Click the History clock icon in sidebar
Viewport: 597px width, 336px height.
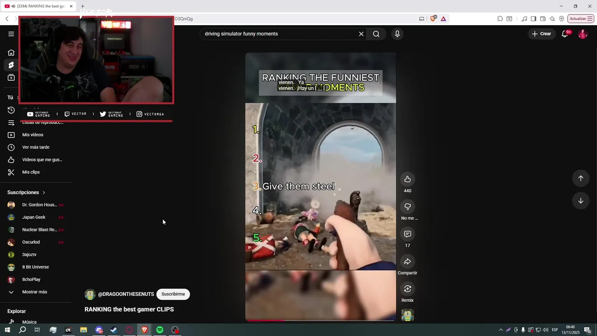(x=11, y=110)
